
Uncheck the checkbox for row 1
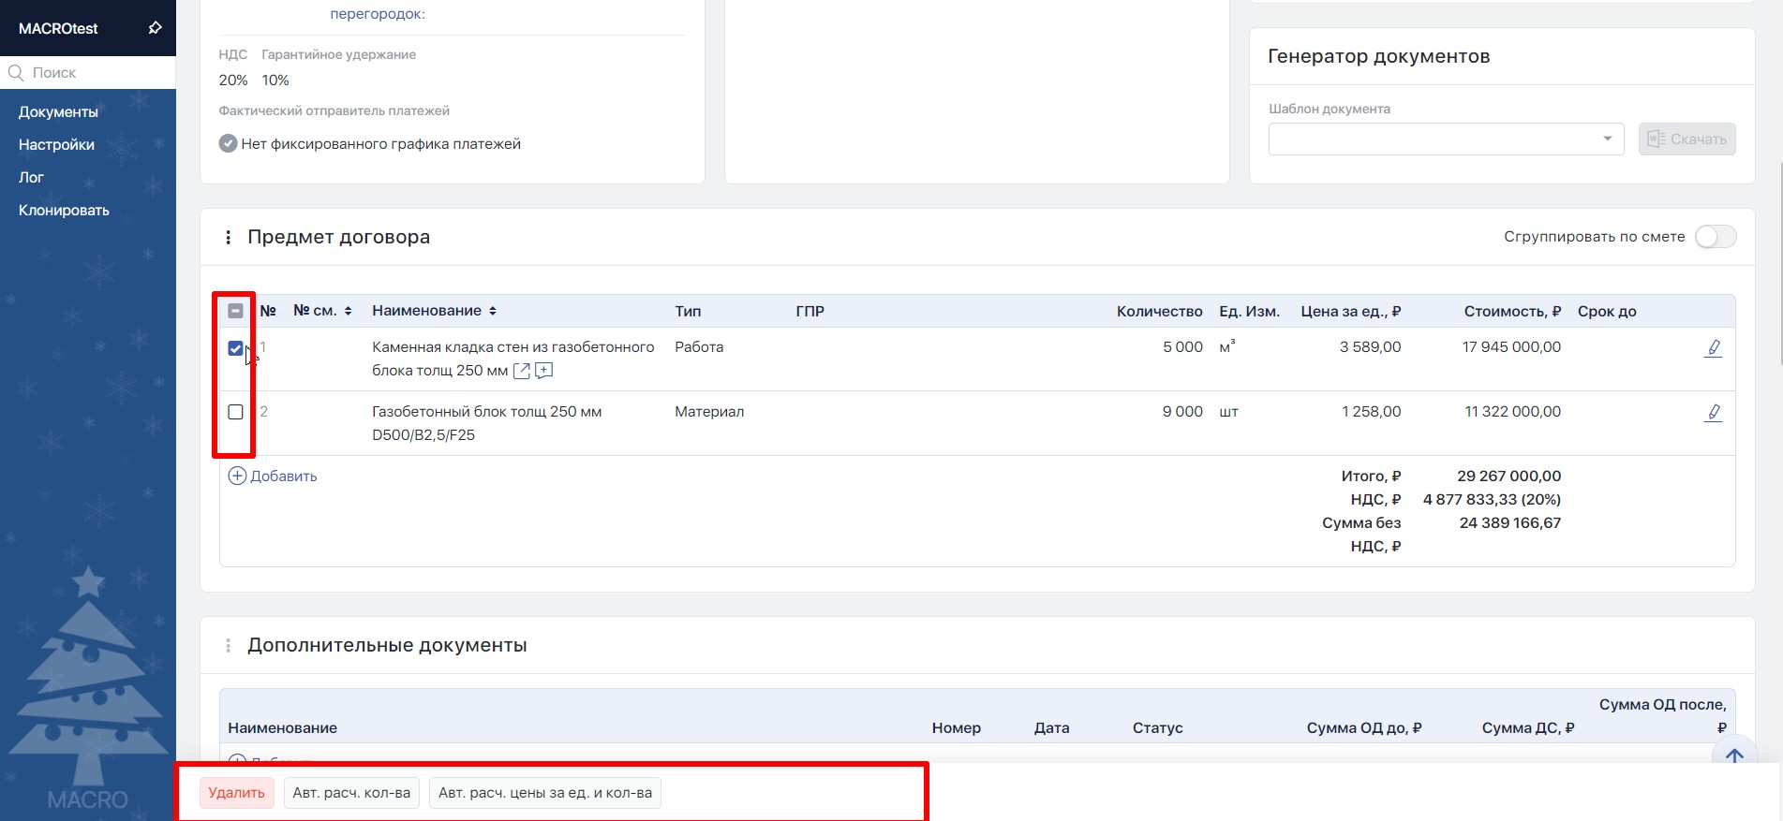coord(235,348)
